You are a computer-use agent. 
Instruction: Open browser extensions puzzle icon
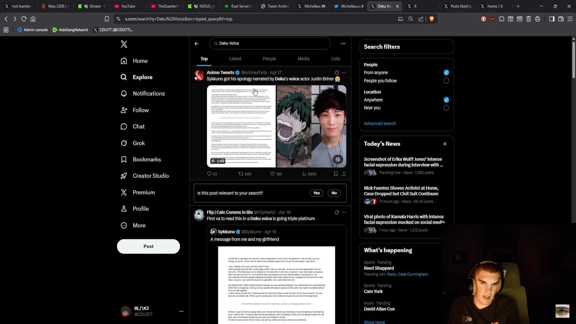coord(501,19)
